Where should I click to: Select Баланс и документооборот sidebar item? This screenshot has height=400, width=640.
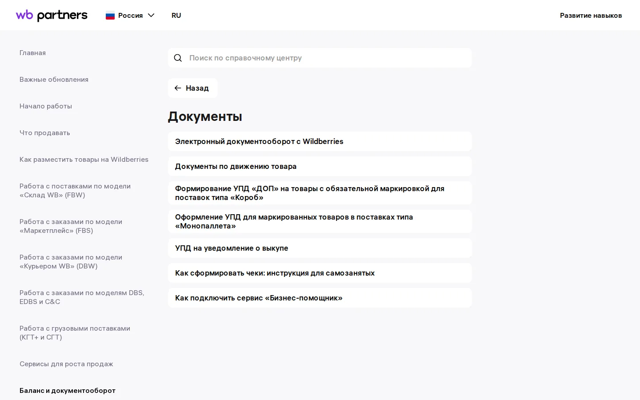pos(68,391)
